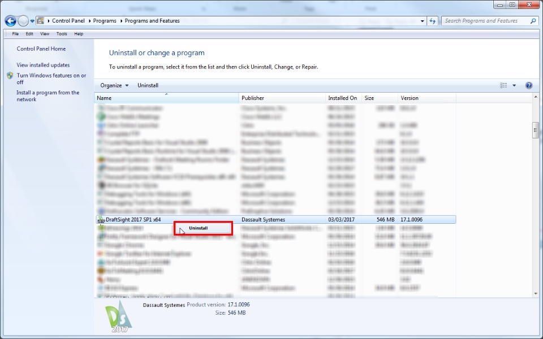Open Turn Windows features on or off
543x339 pixels.
51,79
